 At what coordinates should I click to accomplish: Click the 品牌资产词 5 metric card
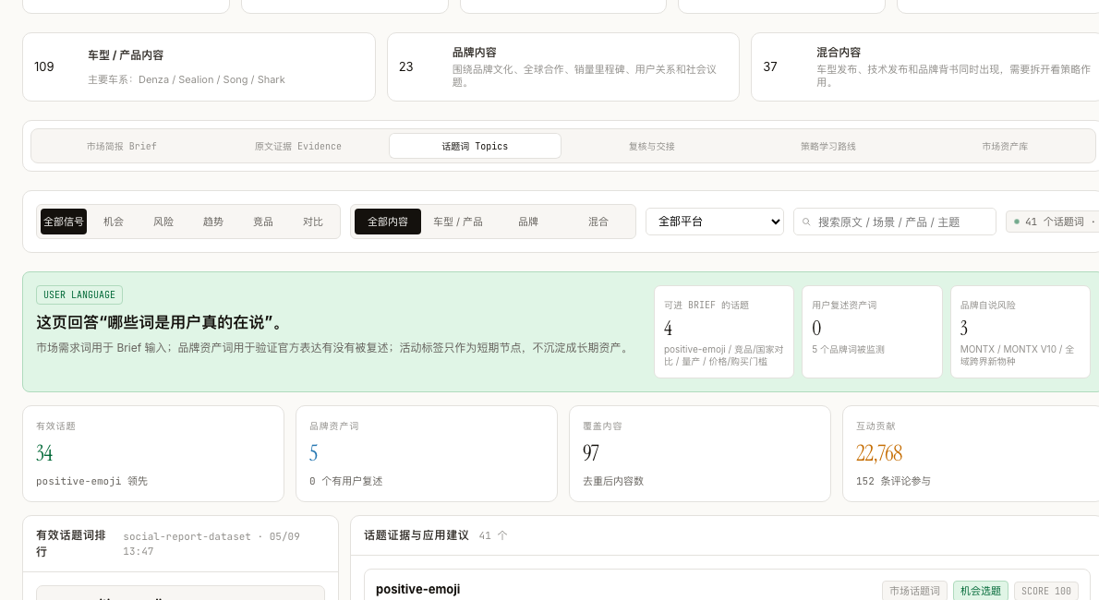426,453
